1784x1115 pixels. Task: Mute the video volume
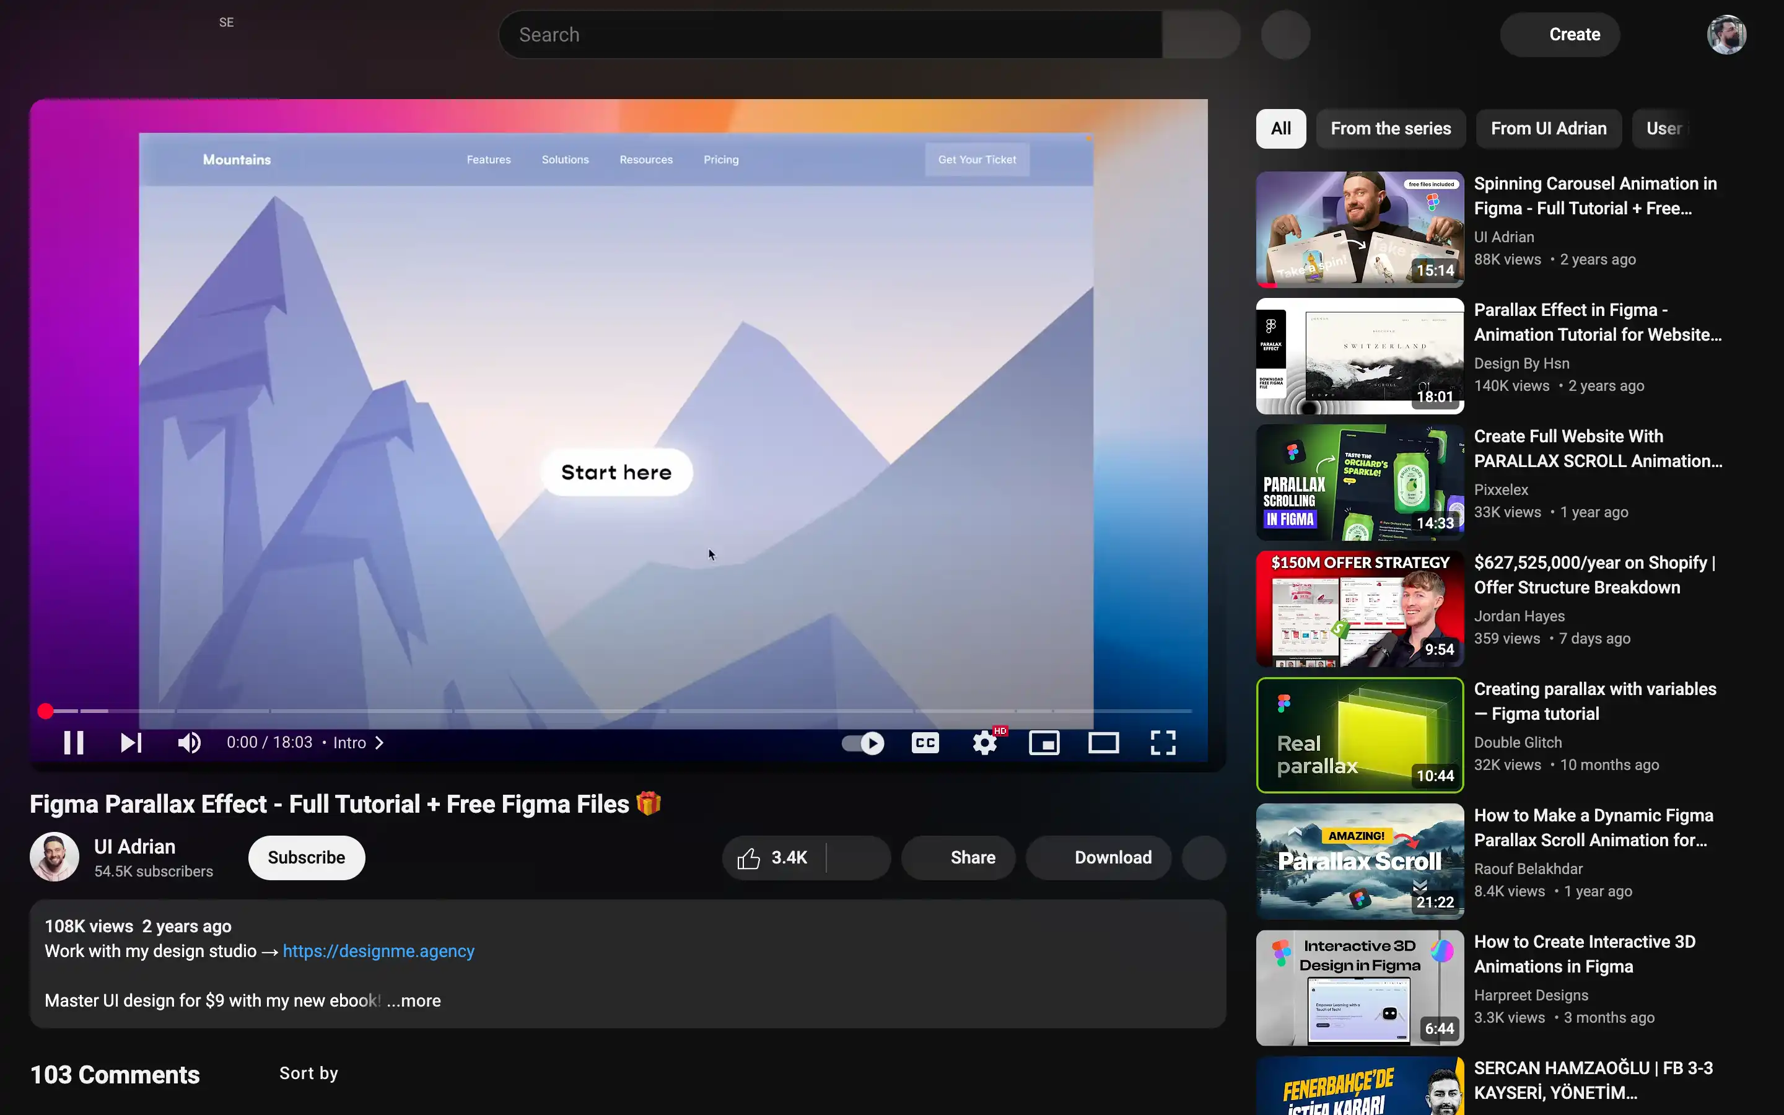click(190, 743)
